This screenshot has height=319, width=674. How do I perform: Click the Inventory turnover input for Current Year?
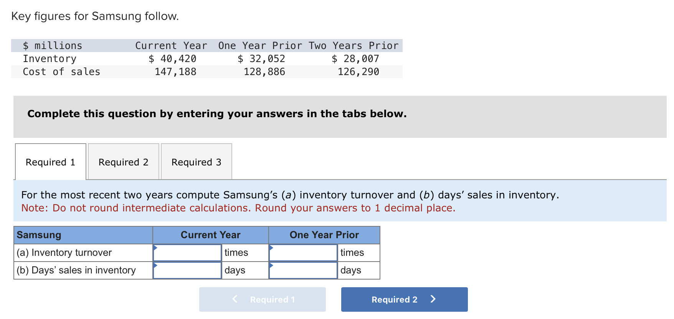point(187,252)
